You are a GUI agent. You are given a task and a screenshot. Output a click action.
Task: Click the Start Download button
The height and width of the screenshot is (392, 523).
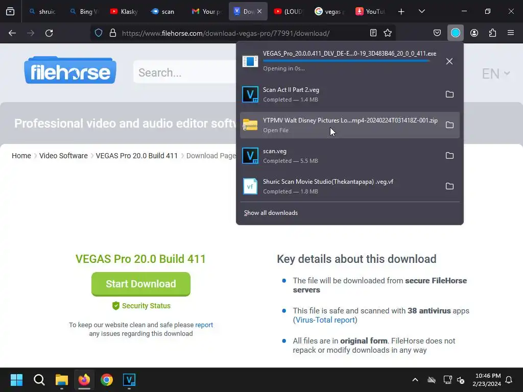[x=141, y=284]
